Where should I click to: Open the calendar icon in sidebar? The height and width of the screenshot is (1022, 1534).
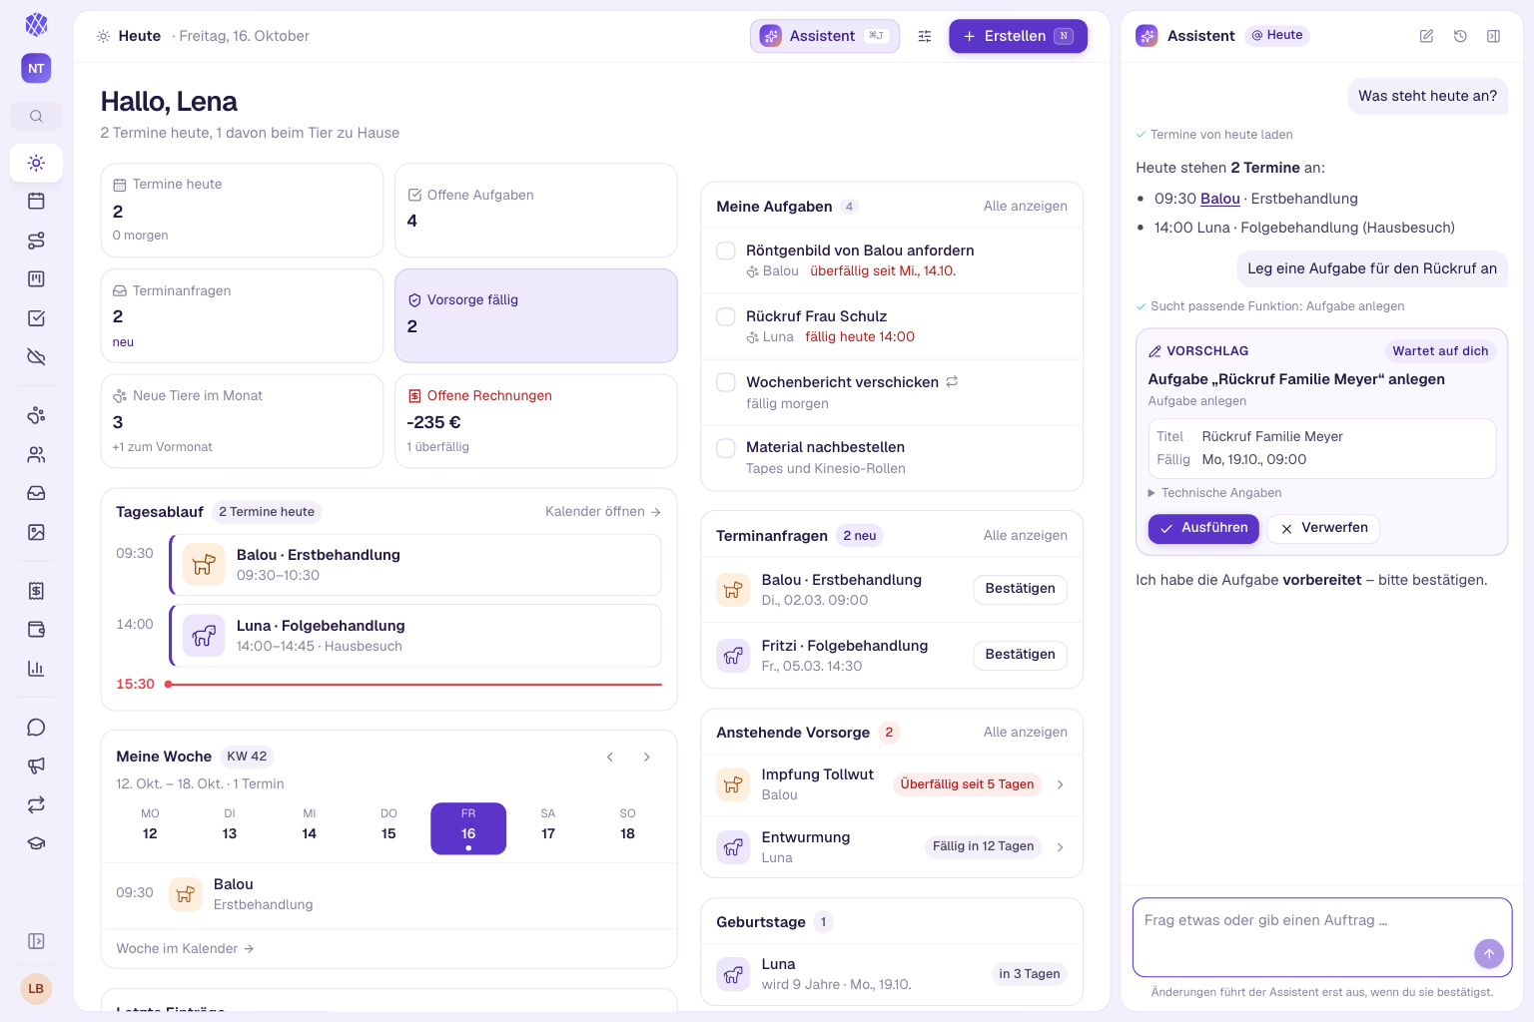pyautogui.click(x=36, y=201)
